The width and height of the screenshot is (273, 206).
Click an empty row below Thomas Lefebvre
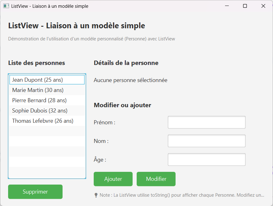tap(47, 131)
